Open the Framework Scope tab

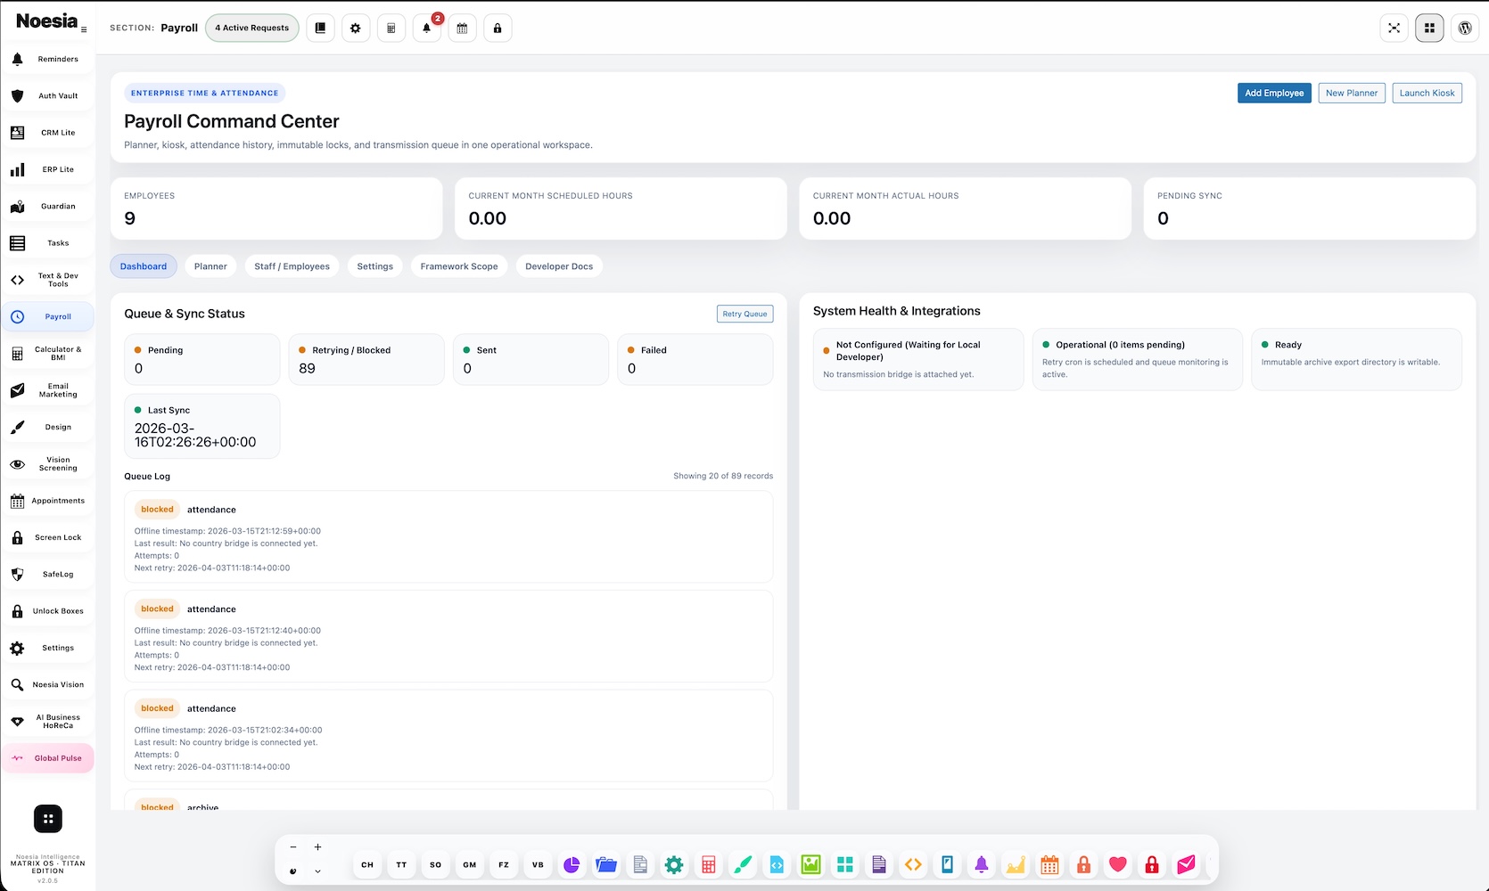(x=459, y=266)
